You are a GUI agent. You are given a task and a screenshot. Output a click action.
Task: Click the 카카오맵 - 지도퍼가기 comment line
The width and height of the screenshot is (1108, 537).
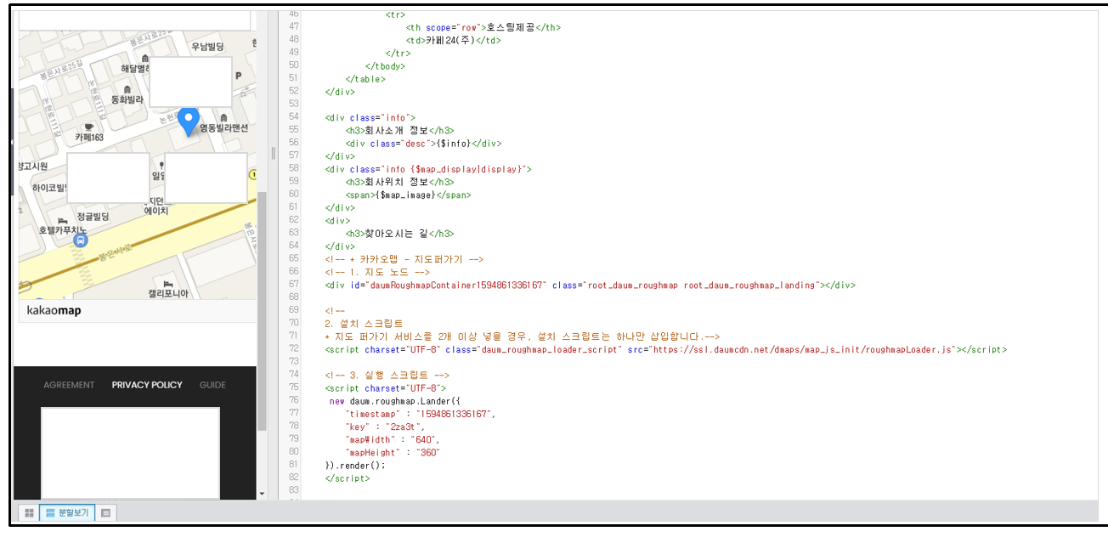tap(404, 259)
